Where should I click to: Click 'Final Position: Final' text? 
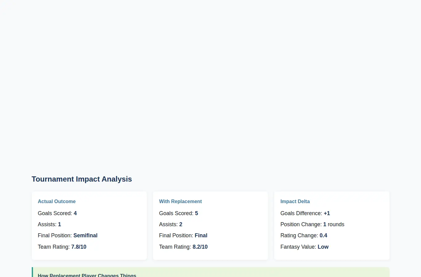(183, 235)
